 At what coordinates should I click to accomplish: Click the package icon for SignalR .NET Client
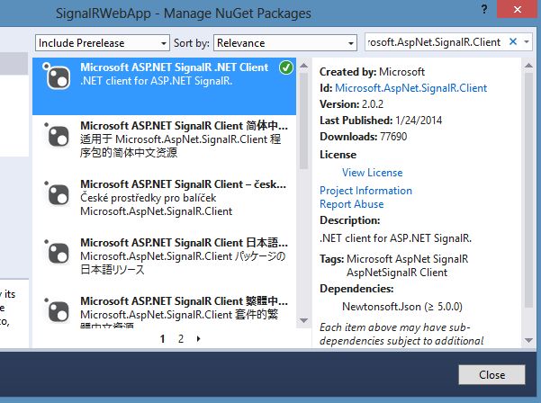[57, 76]
